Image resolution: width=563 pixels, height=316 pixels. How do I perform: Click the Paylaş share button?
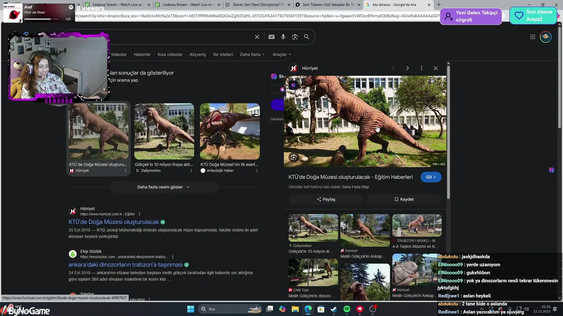click(x=326, y=199)
